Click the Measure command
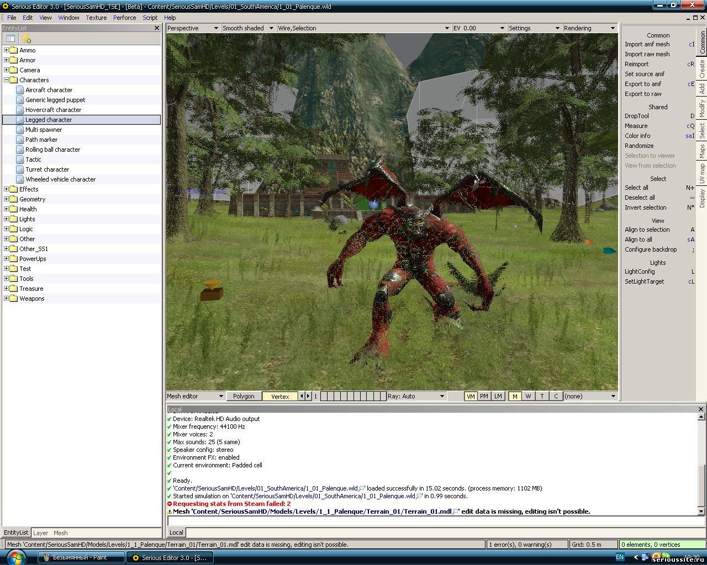The height and width of the screenshot is (565, 707). 636,126
